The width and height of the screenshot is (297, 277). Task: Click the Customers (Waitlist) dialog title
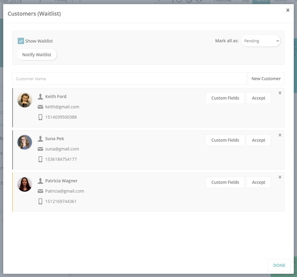click(x=34, y=14)
